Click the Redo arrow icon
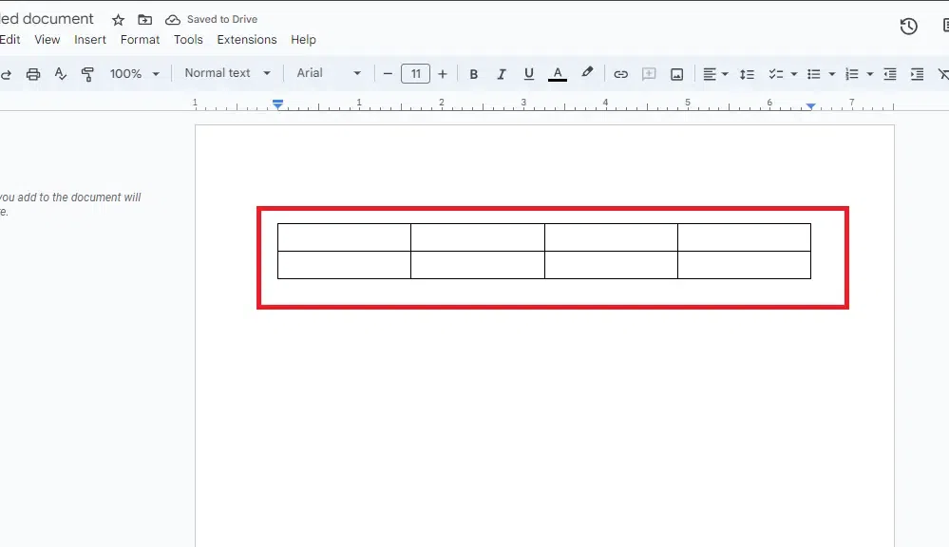This screenshot has width=949, height=547. coord(6,74)
